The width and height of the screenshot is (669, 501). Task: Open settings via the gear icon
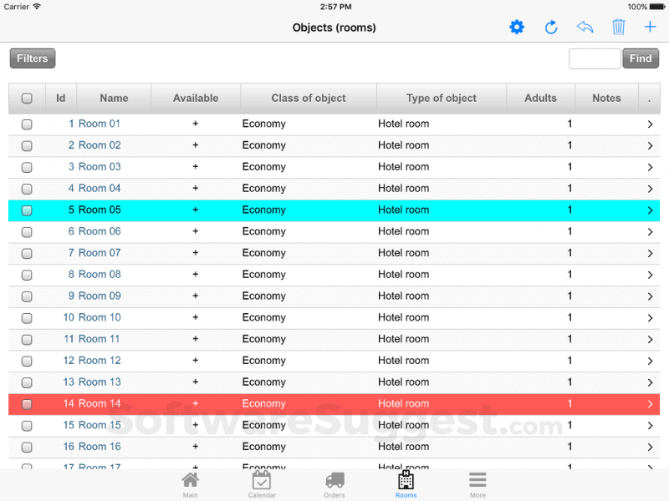[517, 27]
